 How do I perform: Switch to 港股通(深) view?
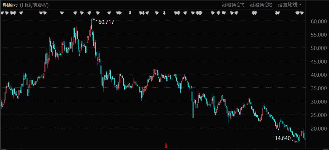tap(261, 5)
